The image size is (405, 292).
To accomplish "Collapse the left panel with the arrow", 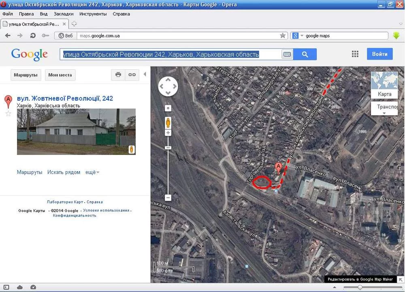I will [x=145, y=74].
